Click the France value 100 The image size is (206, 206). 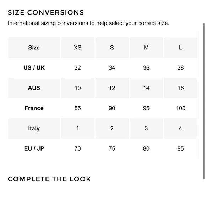(x=181, y=108)
